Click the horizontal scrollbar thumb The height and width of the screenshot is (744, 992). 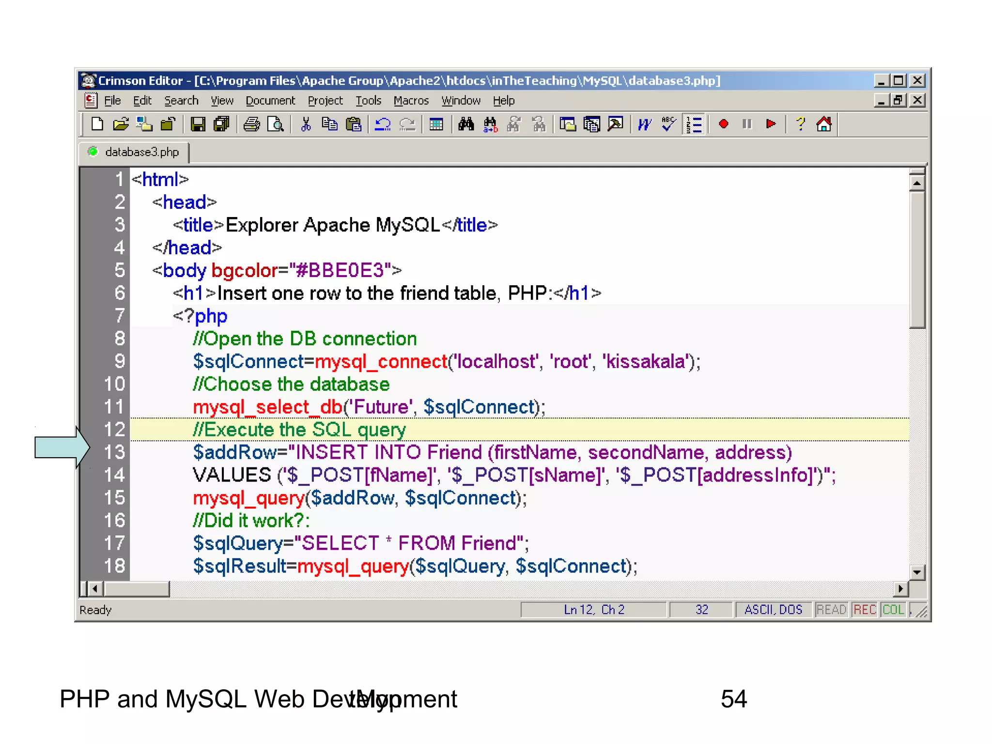coord(137,589)
